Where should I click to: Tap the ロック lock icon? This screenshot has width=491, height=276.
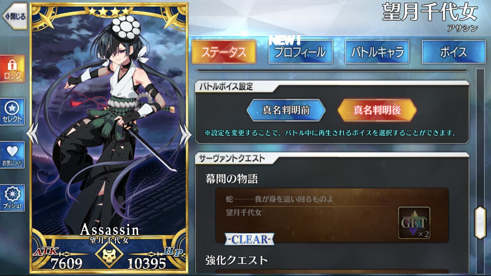[13, 69]
